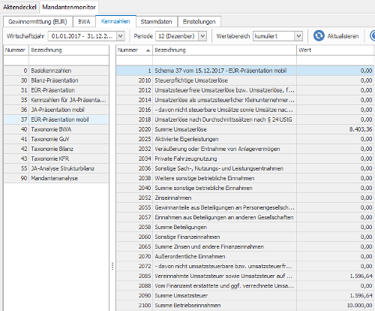Click row Sonstige Finanzeinnahmen
This screenshot has height=311, width=375.
tap(245, 237)
